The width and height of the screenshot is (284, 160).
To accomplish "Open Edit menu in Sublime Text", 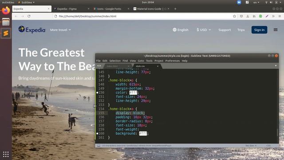I will point(105,61).
